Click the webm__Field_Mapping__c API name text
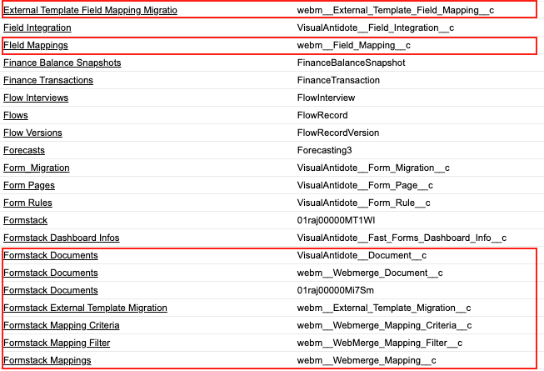 click(353, 45)
